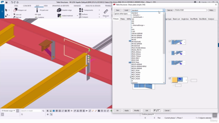Select the Split tool
Screen dimensions: 219x123
(38, 14)
